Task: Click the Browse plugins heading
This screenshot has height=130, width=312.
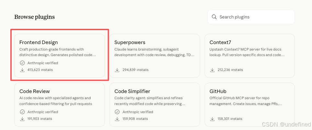Action: [34, 17]
